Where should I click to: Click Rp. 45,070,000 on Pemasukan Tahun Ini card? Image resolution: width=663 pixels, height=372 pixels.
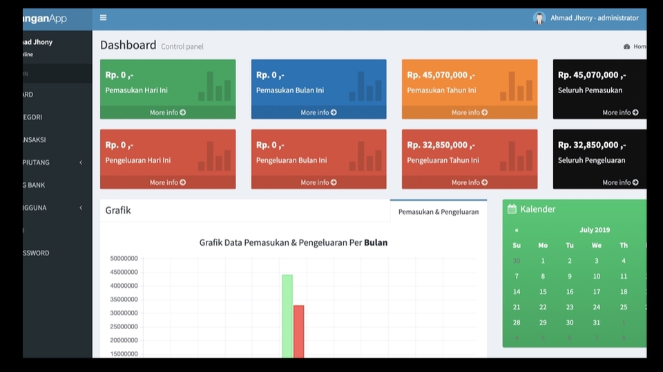tap(441, 75)
